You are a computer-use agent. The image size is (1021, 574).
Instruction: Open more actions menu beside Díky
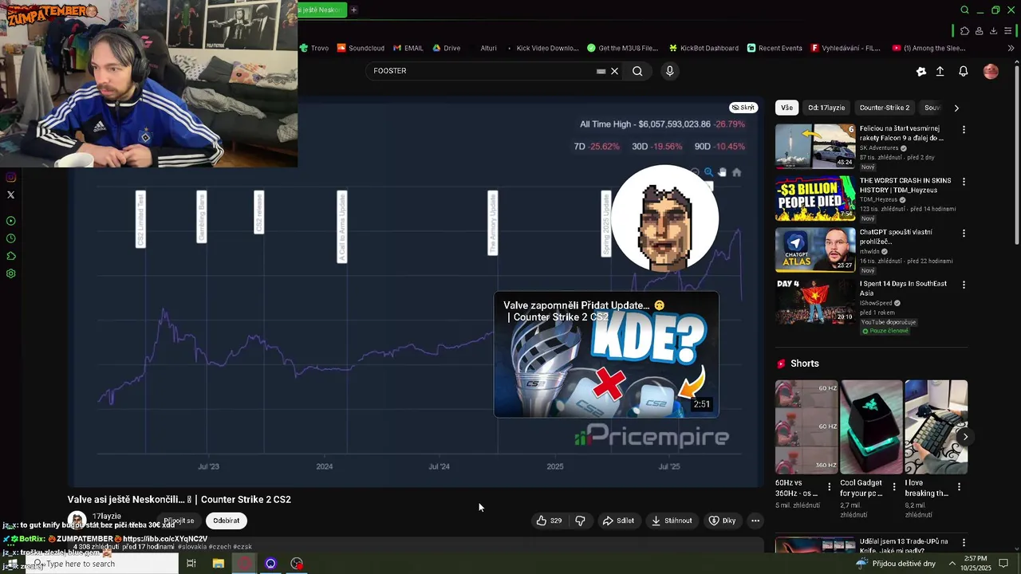(755, 521)
